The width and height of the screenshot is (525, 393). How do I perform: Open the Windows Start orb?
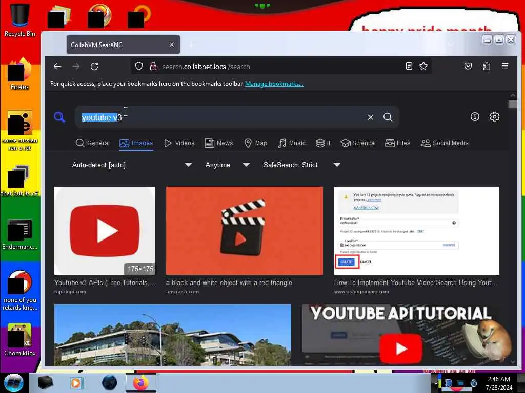tap(13, 383)
